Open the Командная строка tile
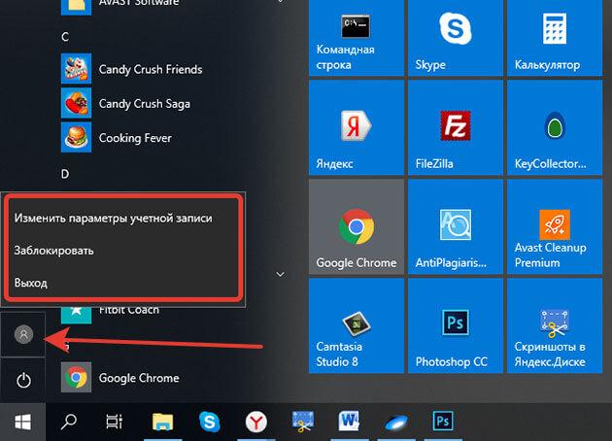Viewport: 612px width, 441px height. (357, 38)
